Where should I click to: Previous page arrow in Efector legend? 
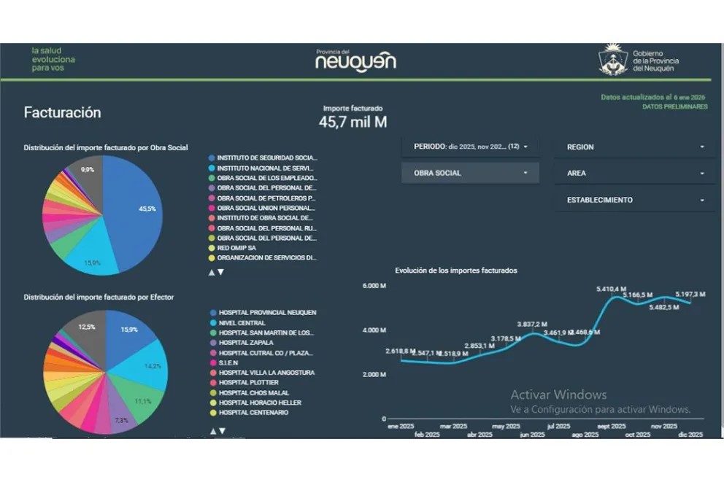pos(212,431)
